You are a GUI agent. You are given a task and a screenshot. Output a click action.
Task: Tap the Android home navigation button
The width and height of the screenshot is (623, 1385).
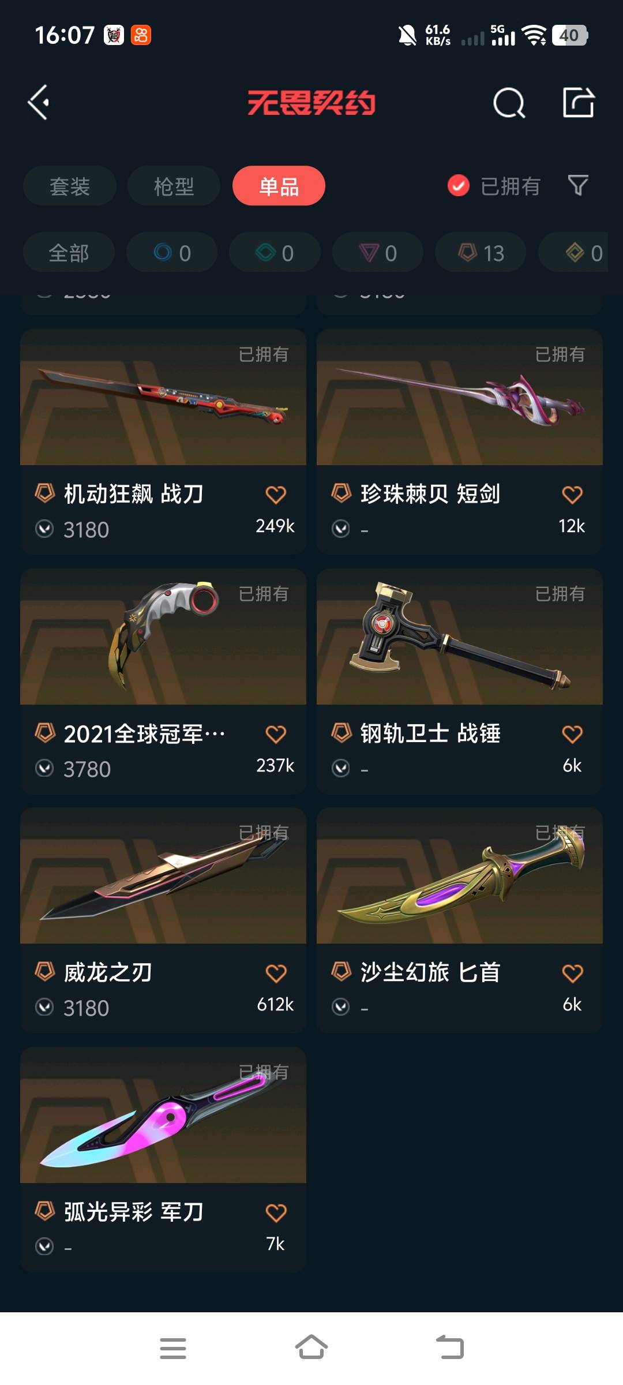click(311, 1348)
